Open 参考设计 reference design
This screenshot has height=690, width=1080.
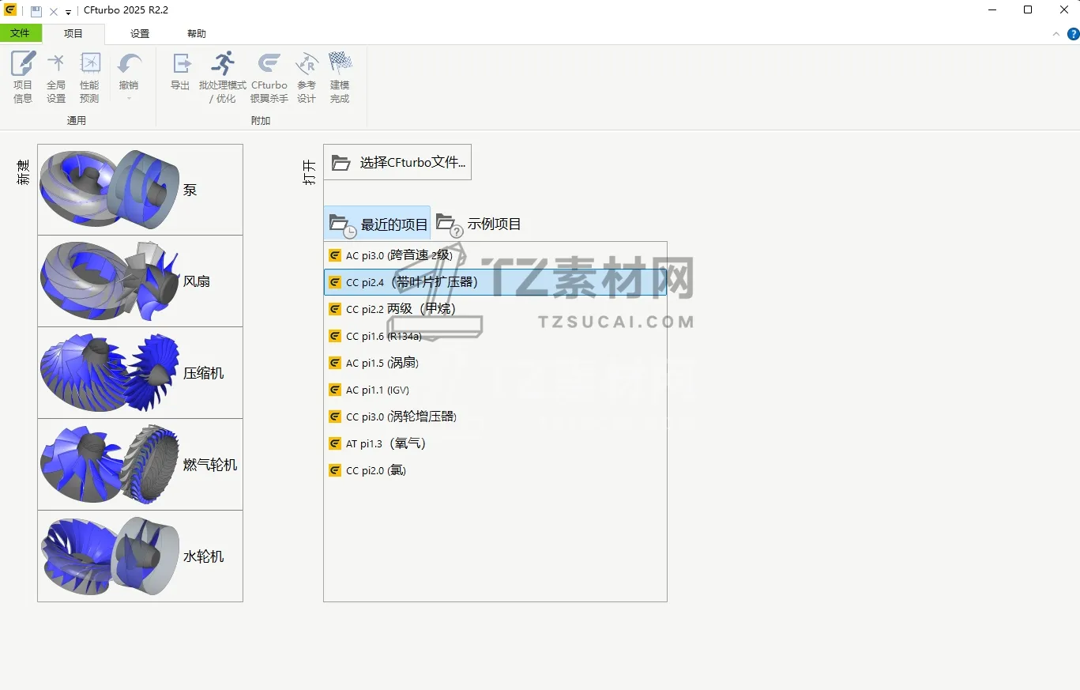[x=307, y=77]
